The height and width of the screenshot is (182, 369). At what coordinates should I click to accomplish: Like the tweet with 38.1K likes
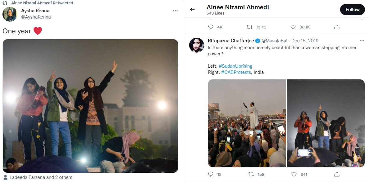pos(293,27)
